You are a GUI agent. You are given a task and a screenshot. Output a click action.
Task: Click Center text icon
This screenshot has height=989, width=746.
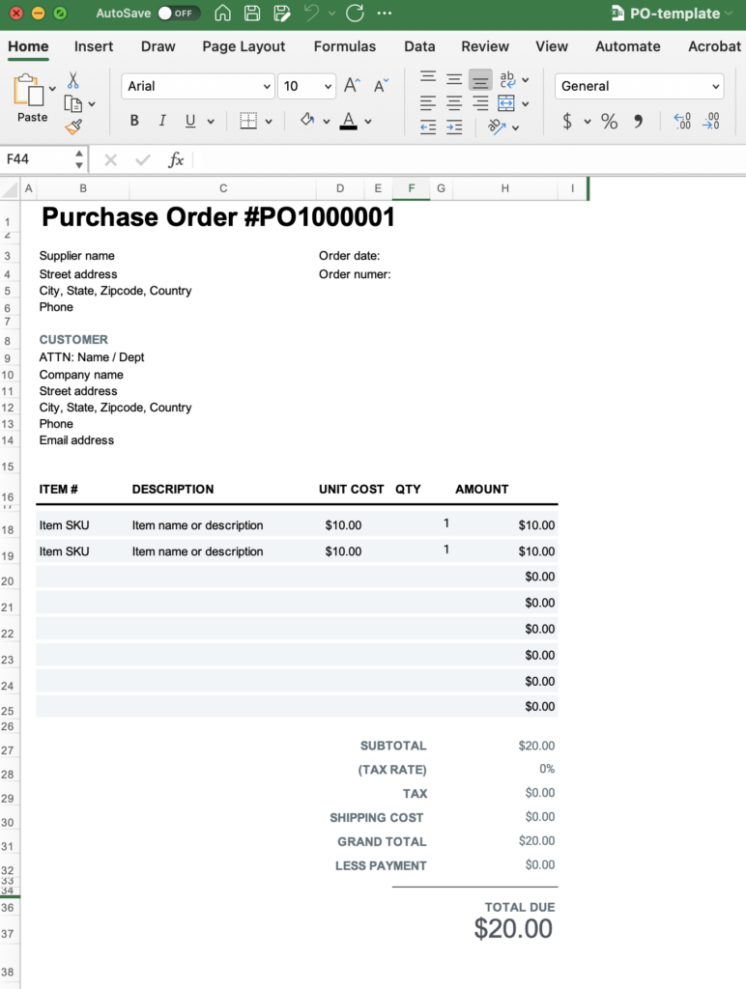coord(454,102)
